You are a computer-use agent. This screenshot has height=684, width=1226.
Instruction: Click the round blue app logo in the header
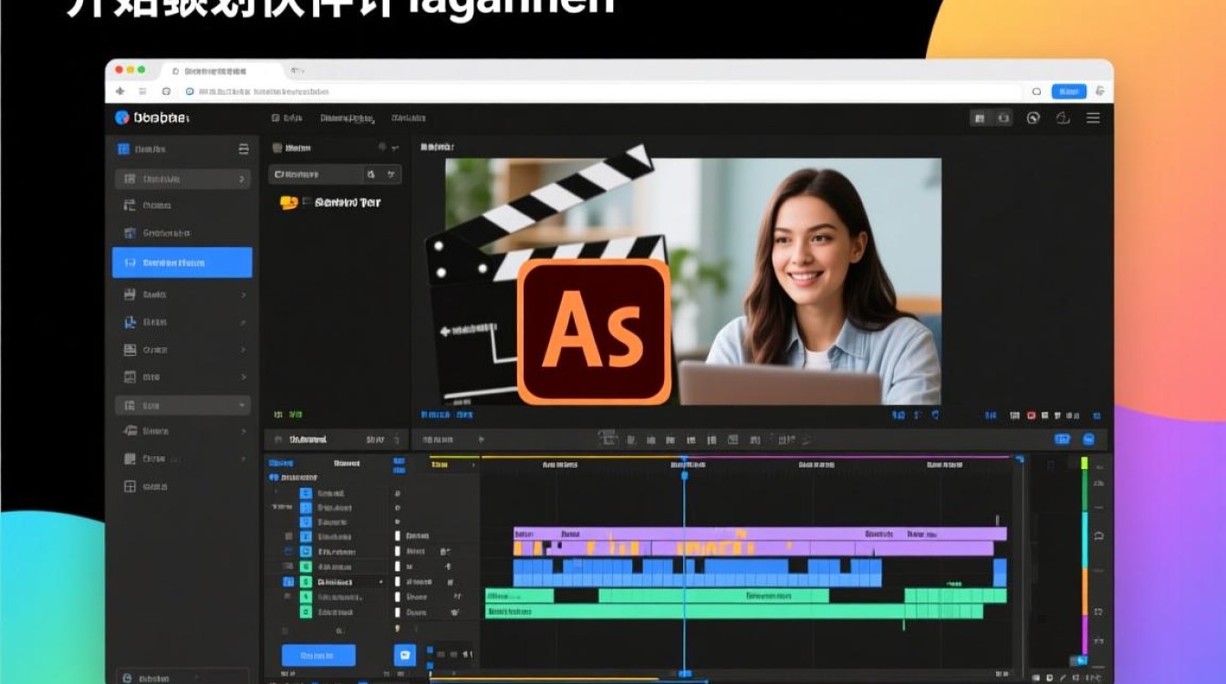(x=122, y=118)
